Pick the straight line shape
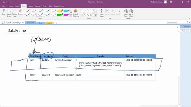Screen dimensions: 191x107 (x=83, y=10)
